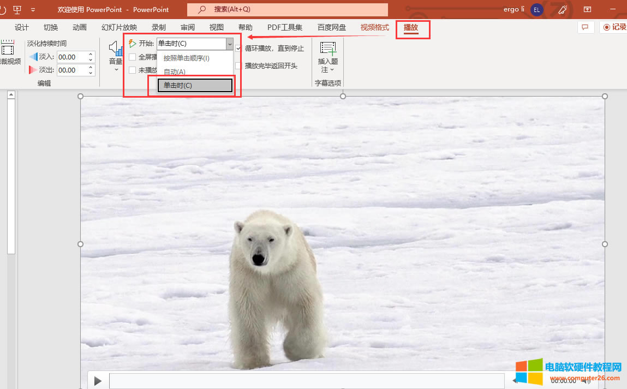Viewport: 627px width, 389px height.
Task: Click the EL user account avatar
Action: pyautogui.click(x=537, y=9)
